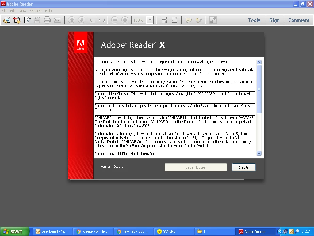Click the 100% zoom value field
314x236 pixels.
[139, 20]
